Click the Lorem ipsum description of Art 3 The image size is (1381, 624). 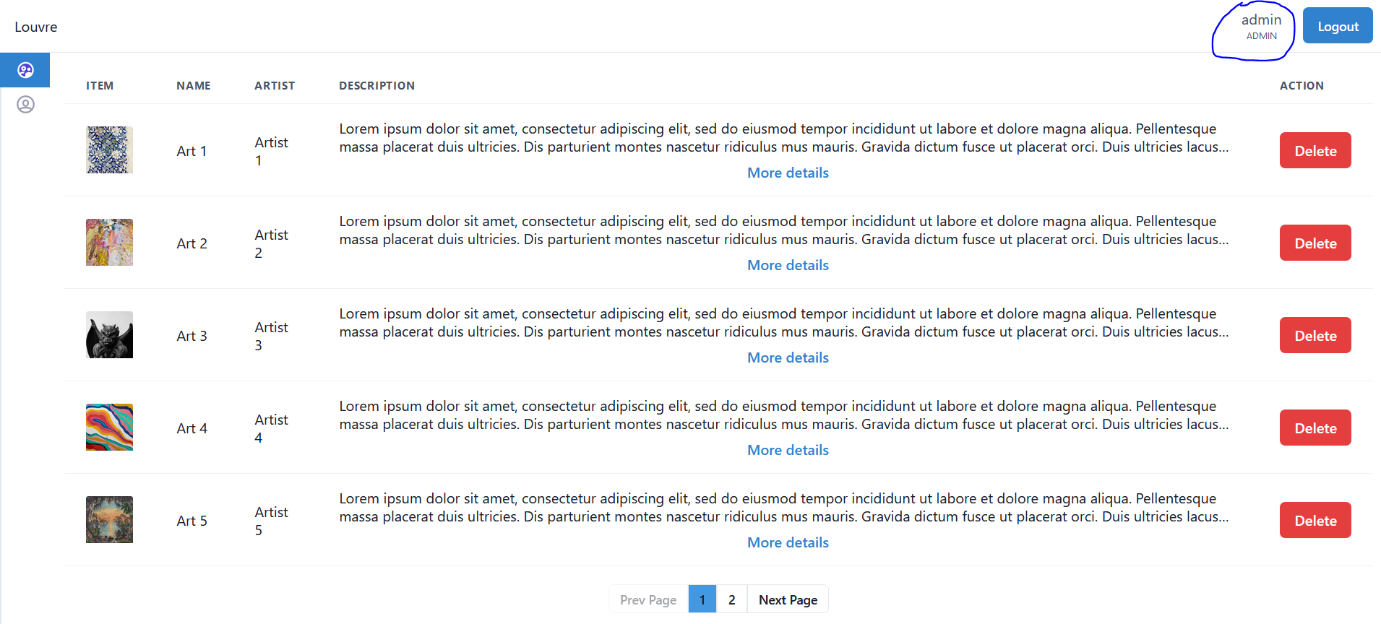(x=784, y=322)
